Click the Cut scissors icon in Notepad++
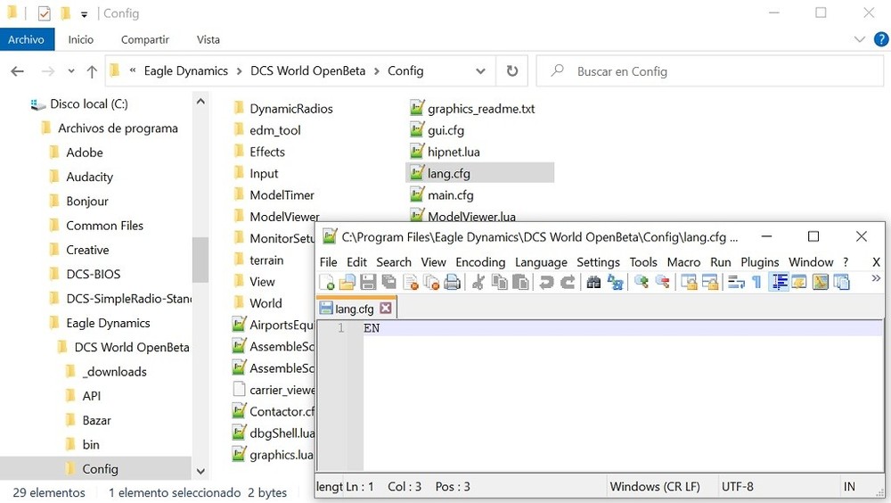This screenshot has height=503, width=891. [478, 282]
